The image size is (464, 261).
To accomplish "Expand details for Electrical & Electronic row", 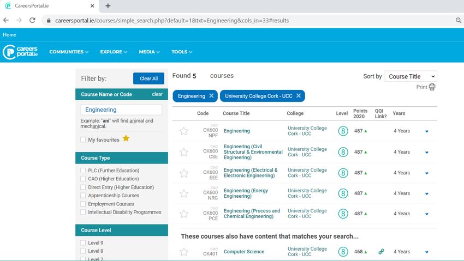I will pos(427,173).
